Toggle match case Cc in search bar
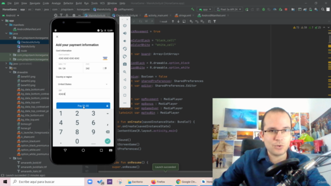This screenshot has width=331, height=186. coord(141,21)
